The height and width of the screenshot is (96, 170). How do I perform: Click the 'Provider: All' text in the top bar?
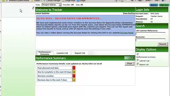pyautogui.click(x=68, y=5)
